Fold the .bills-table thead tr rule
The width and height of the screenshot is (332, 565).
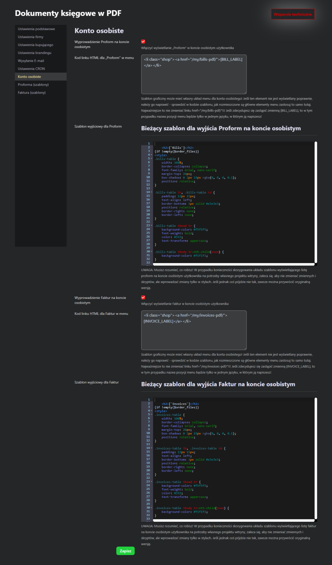(x=152, y=225)
